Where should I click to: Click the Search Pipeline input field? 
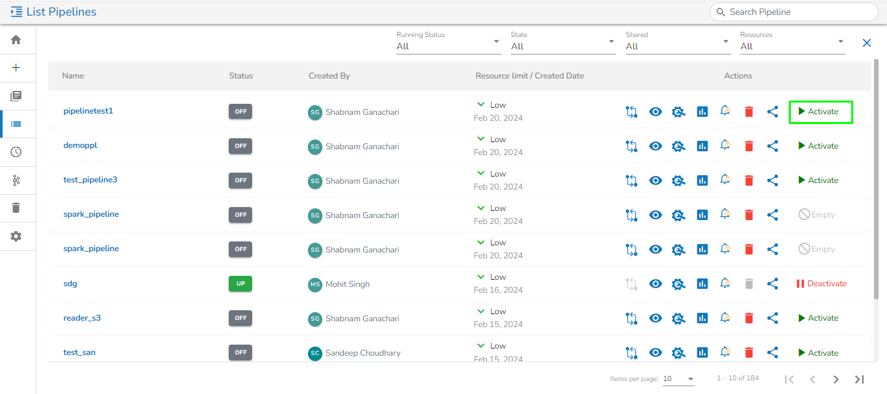point(799,12)
